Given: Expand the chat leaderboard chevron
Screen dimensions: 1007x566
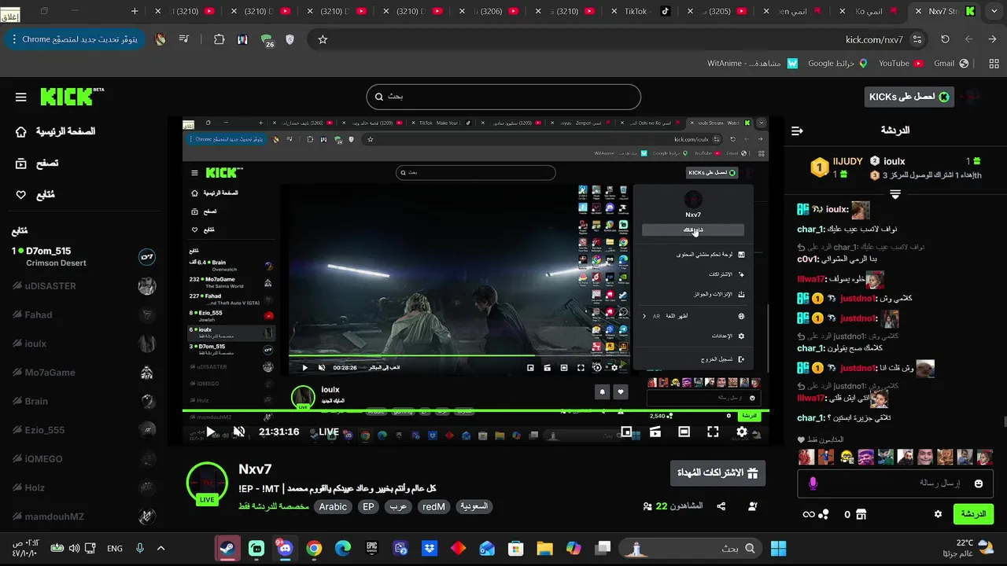Looking at the screenshot, I should coord(895,194).
